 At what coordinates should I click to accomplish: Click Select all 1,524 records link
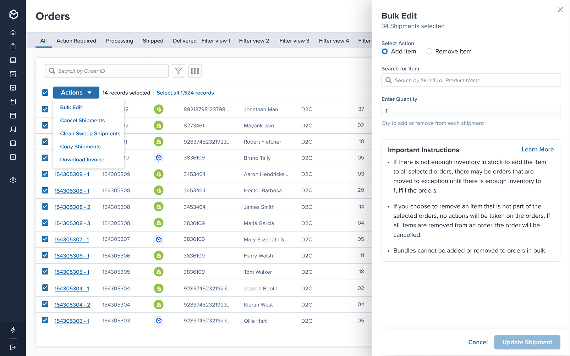coord(185,93)
